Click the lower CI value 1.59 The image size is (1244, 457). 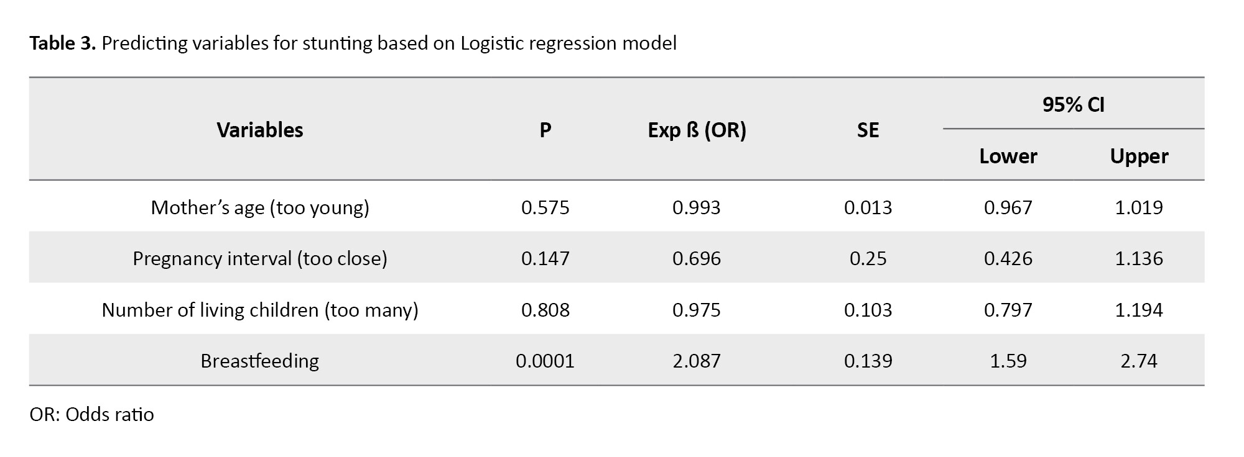coord(1008,361)
